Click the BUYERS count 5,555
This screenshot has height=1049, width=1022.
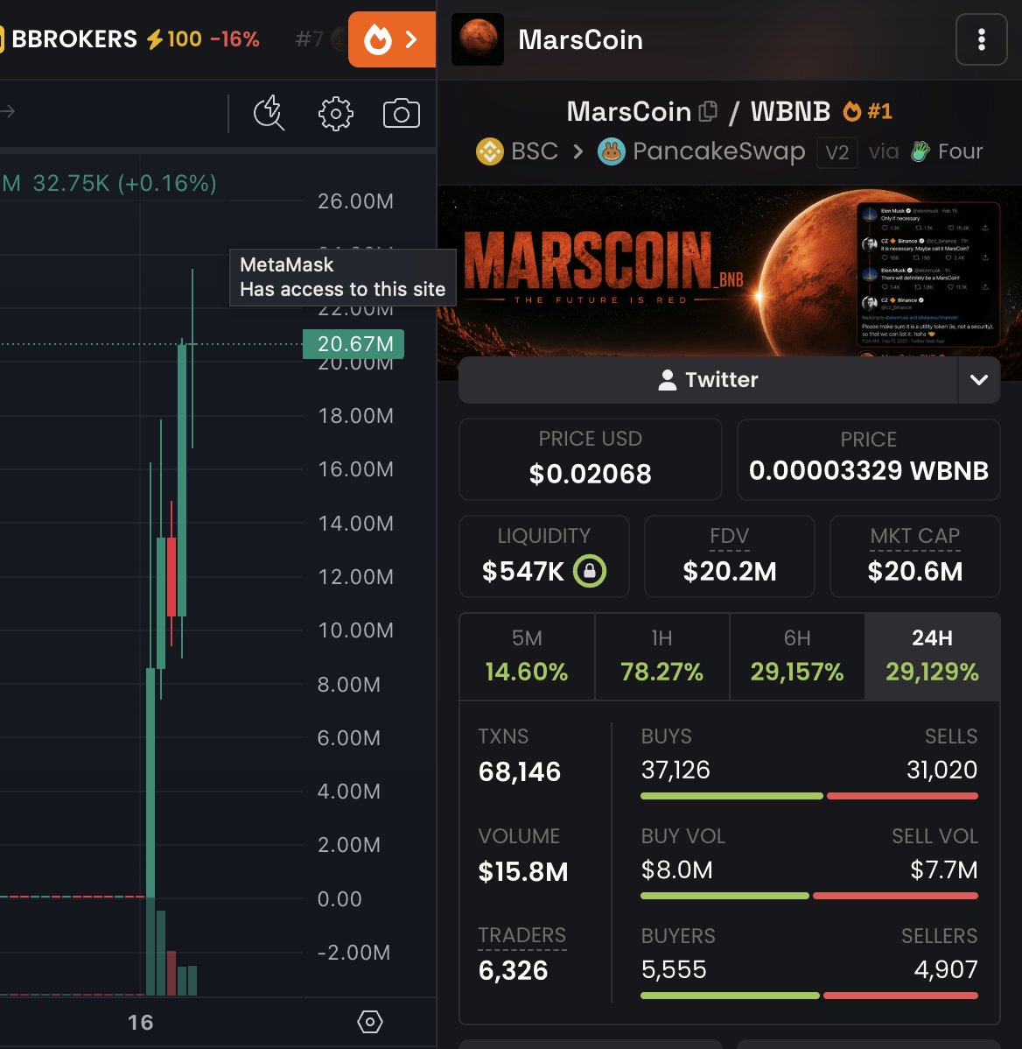[673, 969]
